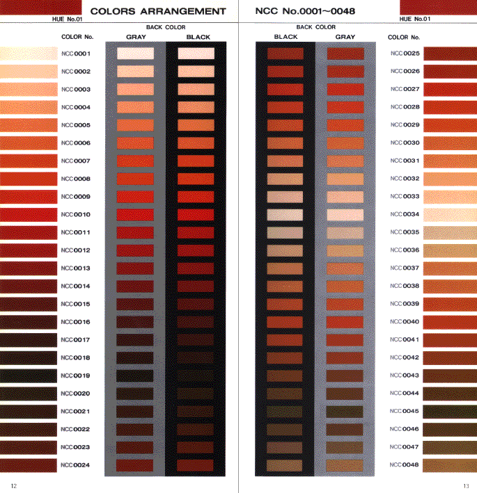Select the NCC0019 wide swatch at left edge
This screenshot has height=493, width=477.
point(29,375)
